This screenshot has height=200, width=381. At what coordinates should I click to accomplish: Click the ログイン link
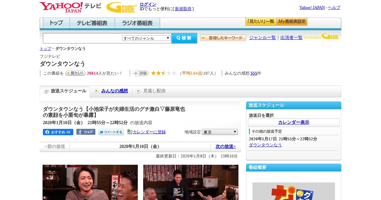148,4
